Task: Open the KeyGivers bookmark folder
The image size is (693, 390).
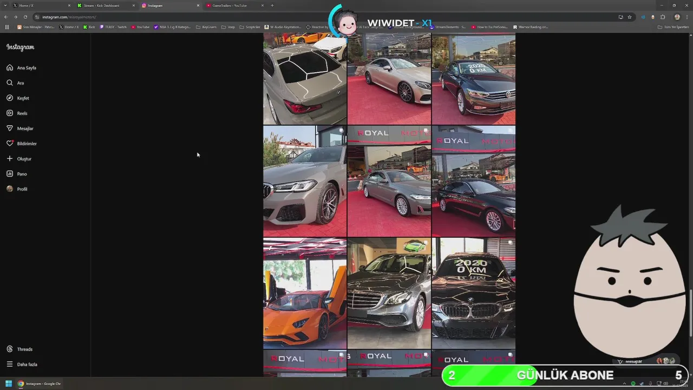Action: 206,27
